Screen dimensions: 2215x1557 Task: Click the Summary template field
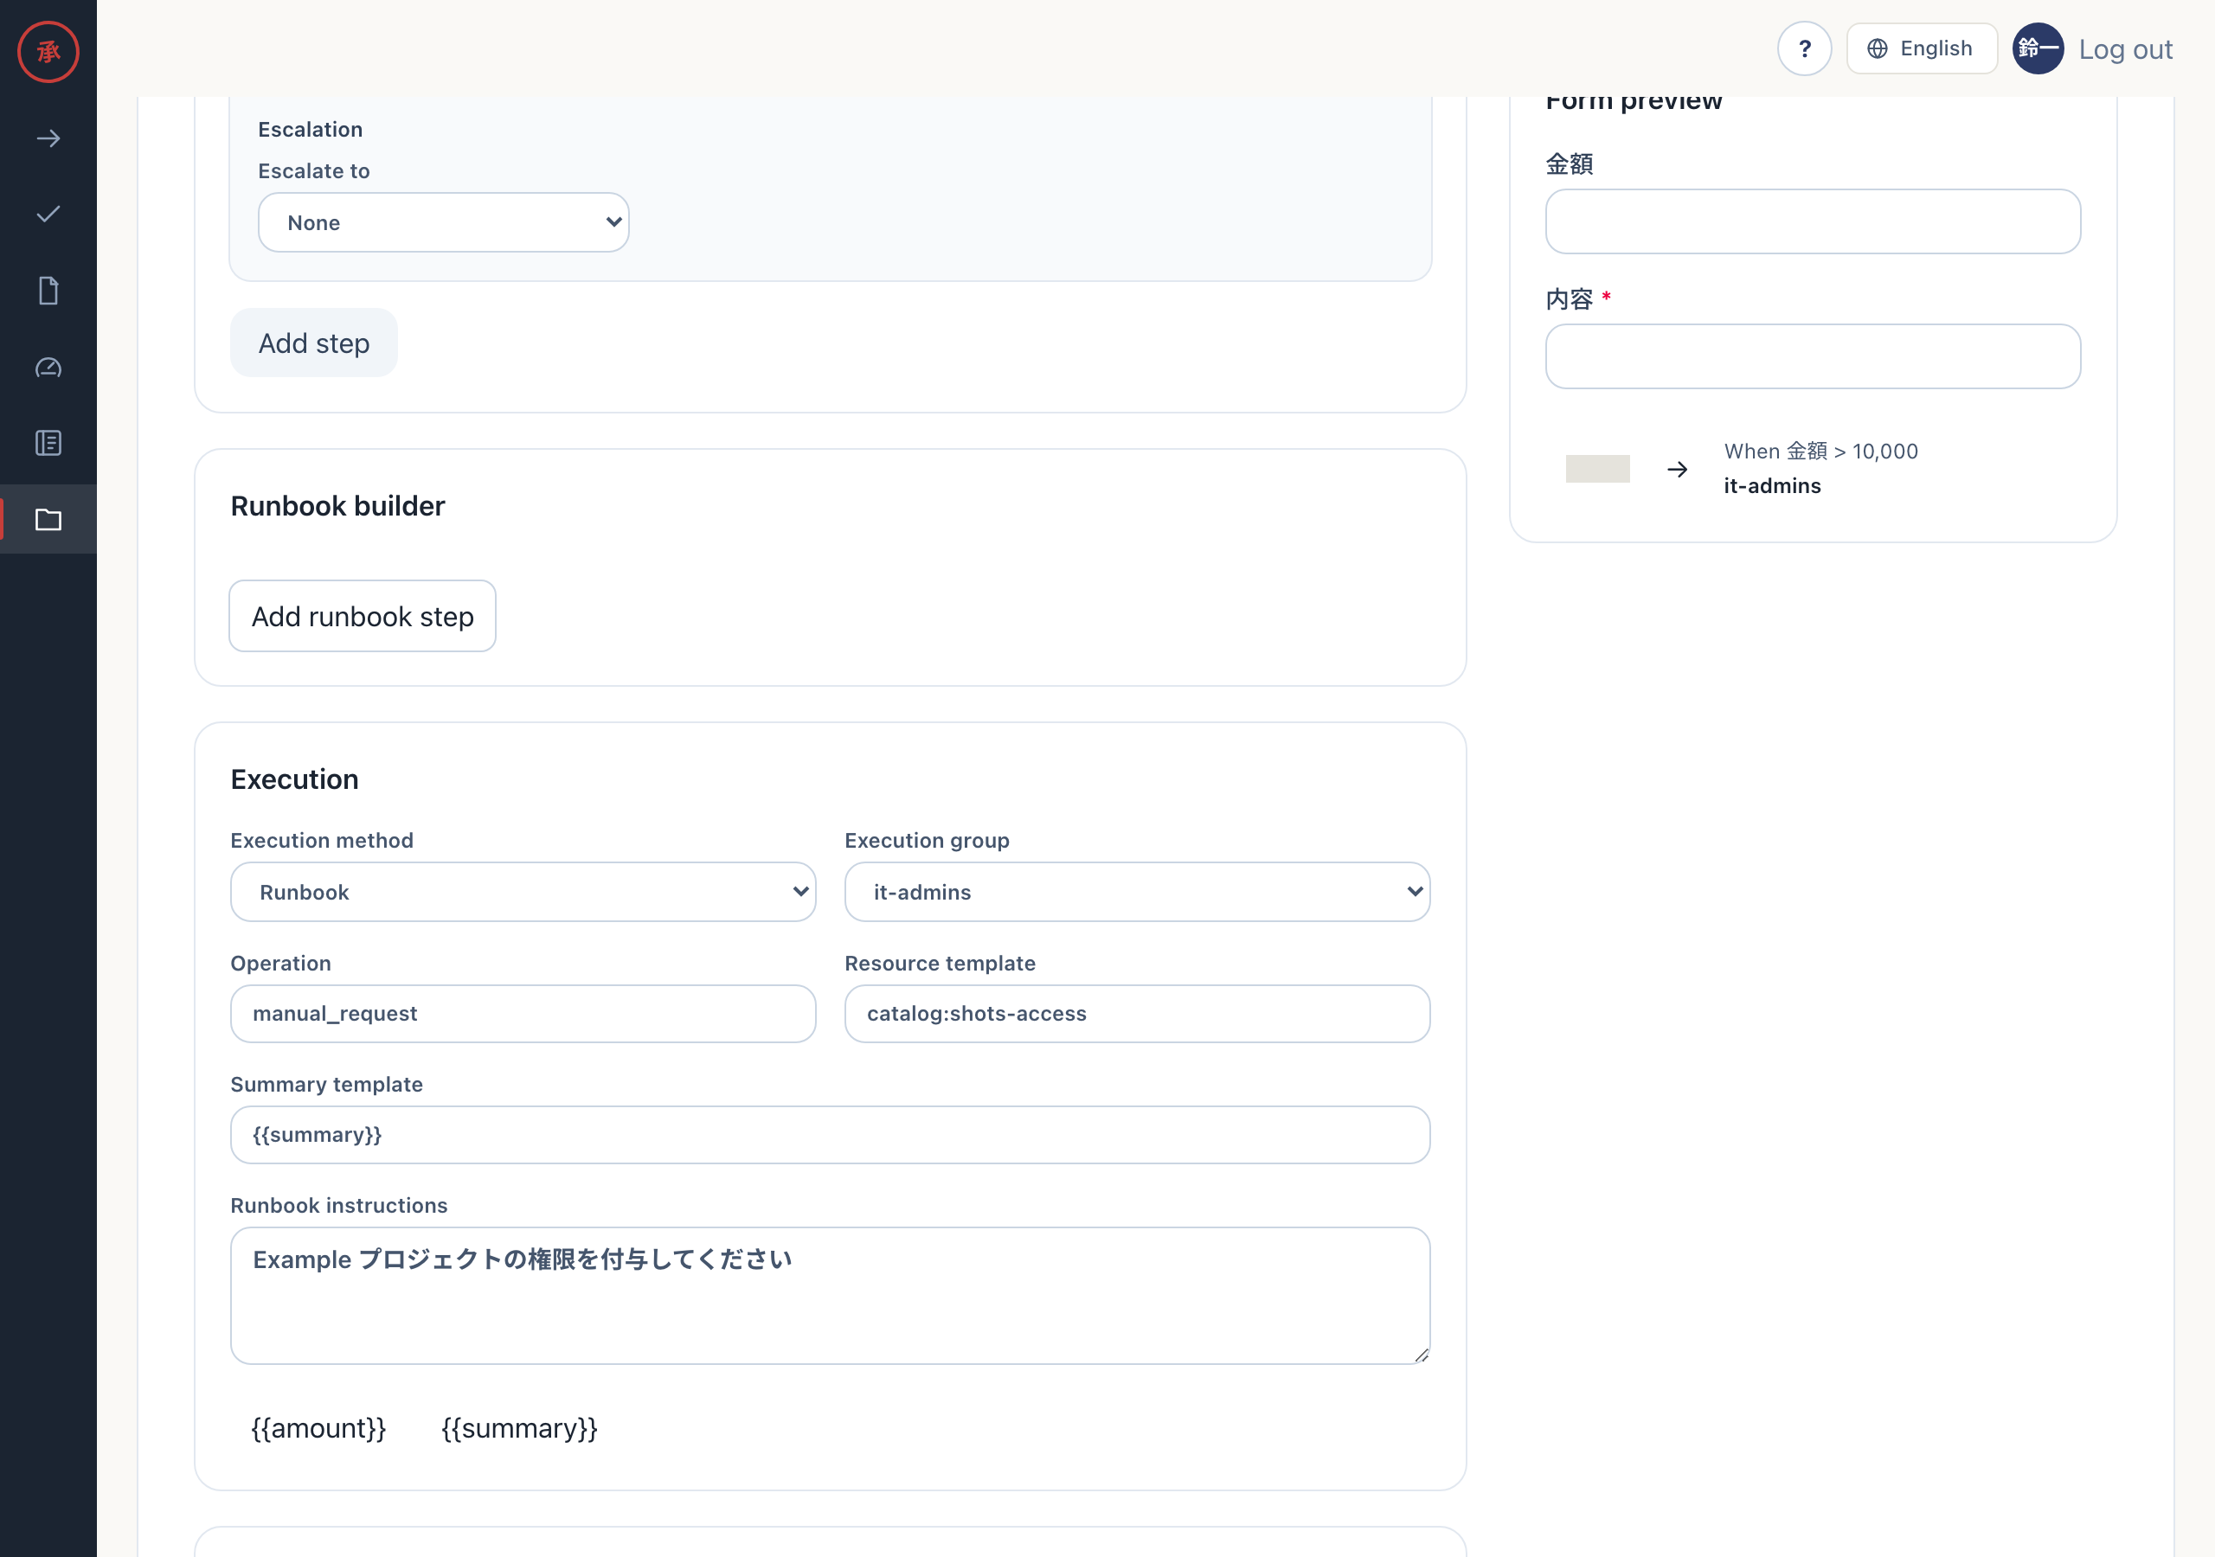click(x=830, y=1135)
